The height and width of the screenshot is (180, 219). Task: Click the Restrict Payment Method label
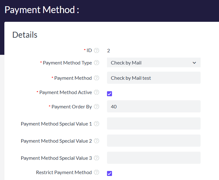click(64, 173)
